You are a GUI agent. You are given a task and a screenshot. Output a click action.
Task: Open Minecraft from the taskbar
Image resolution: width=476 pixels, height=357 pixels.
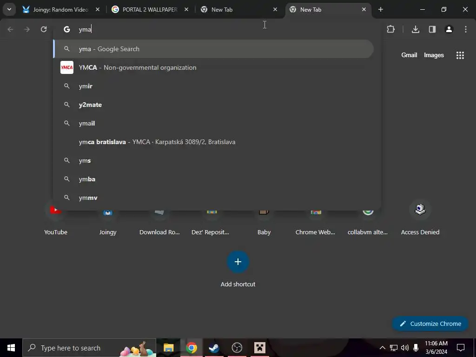[260, 348]
